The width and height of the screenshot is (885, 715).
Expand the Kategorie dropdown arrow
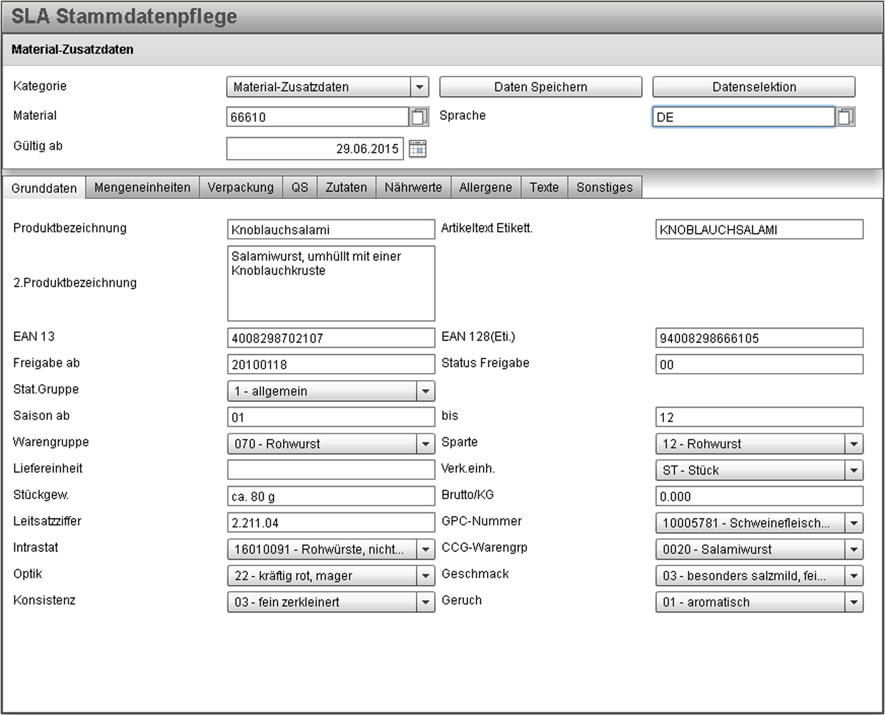(x=420, y=87)
